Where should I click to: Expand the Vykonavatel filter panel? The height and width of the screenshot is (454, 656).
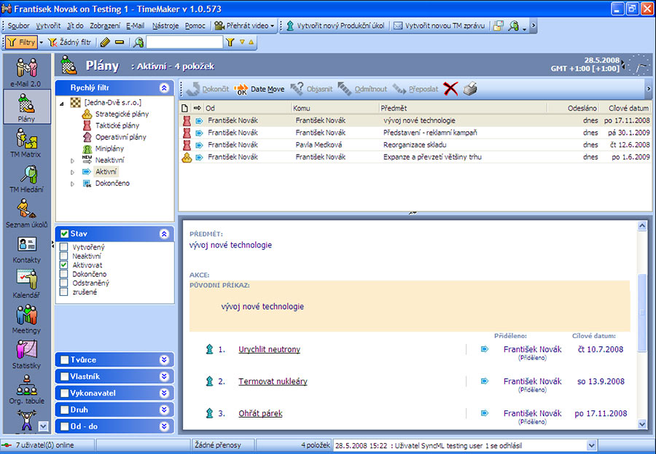coord(164,394)
